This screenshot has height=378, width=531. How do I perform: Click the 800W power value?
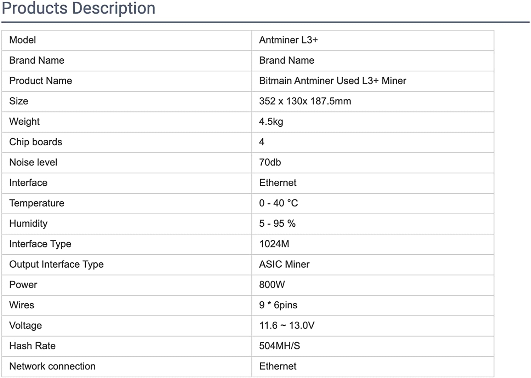[x=272, y=285]
